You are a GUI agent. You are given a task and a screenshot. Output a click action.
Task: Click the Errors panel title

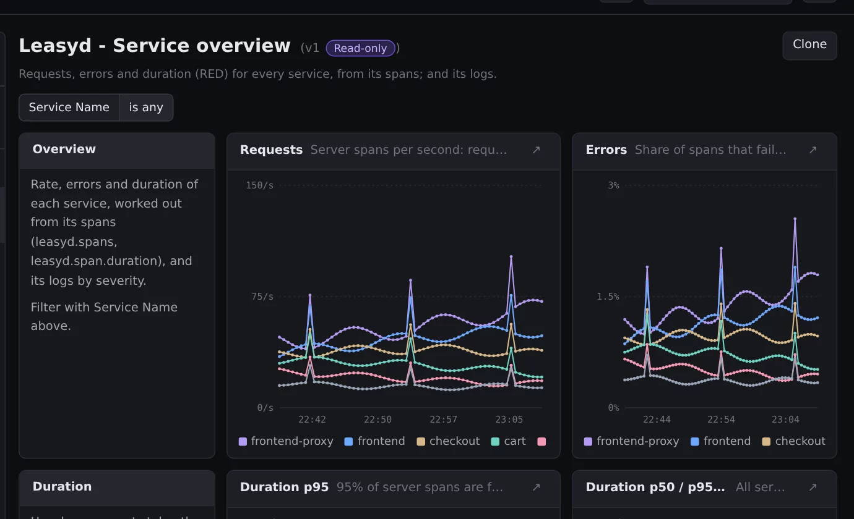click(606, 150)
